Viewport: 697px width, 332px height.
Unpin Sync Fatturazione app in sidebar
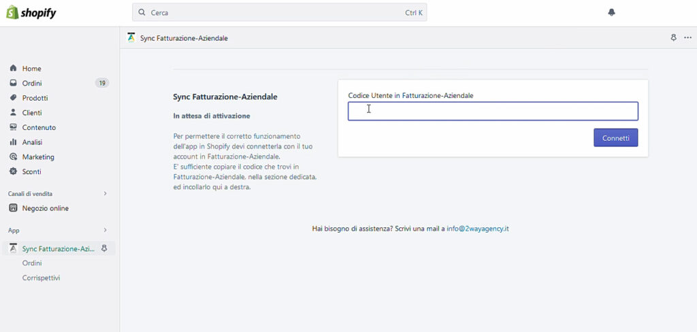(x=104, y=249)
